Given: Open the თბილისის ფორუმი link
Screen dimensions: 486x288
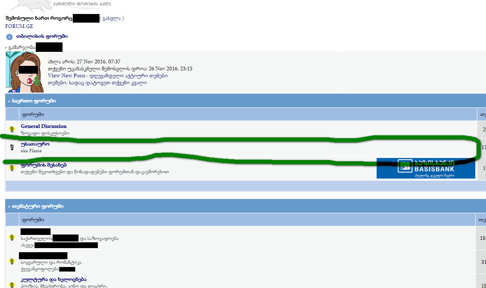Looking at the screenshot, I should click(42, 37).
